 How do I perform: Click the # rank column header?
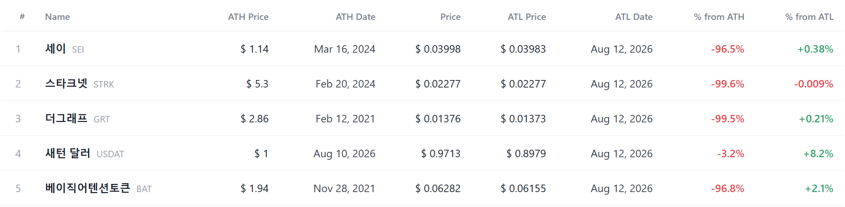(22, 16)
